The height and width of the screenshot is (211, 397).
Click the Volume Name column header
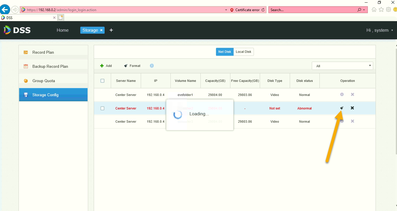pos(185,81)
